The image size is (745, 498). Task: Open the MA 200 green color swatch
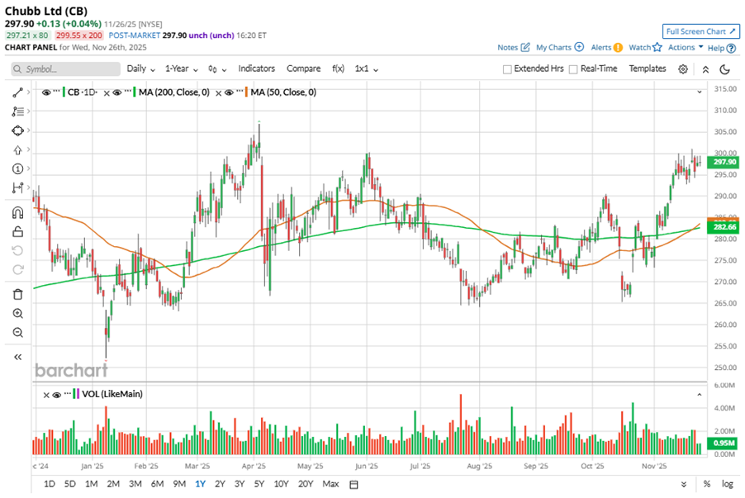pyautogui.click(x=135, y=92)
